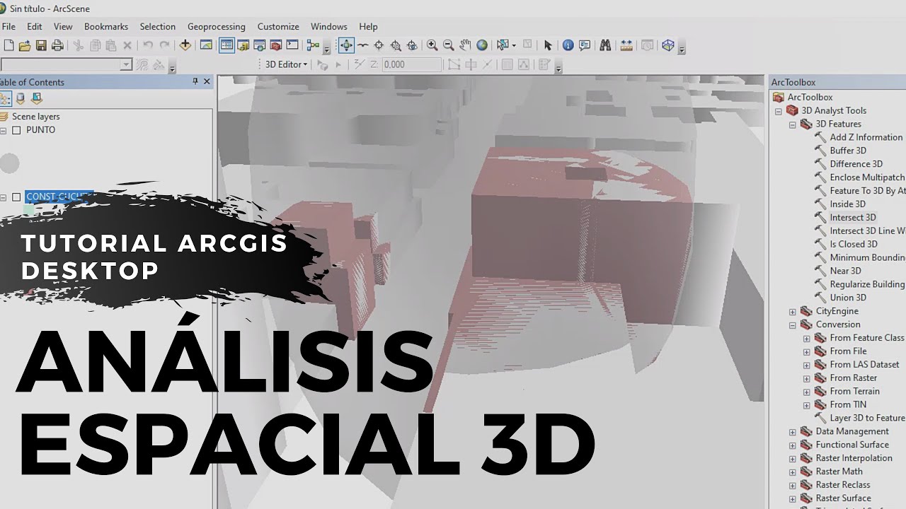Open the Bookmarks menu
The image size is (906, 509).
pos(106,26)
